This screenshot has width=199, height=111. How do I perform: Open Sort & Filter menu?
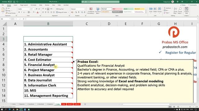click(x=175, y=10)
